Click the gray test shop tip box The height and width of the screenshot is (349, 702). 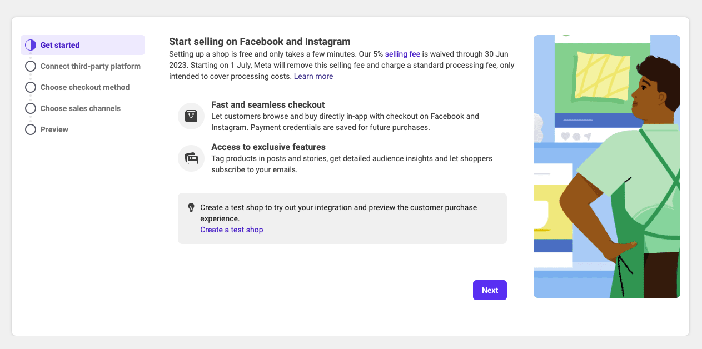(x=342, y=218)
